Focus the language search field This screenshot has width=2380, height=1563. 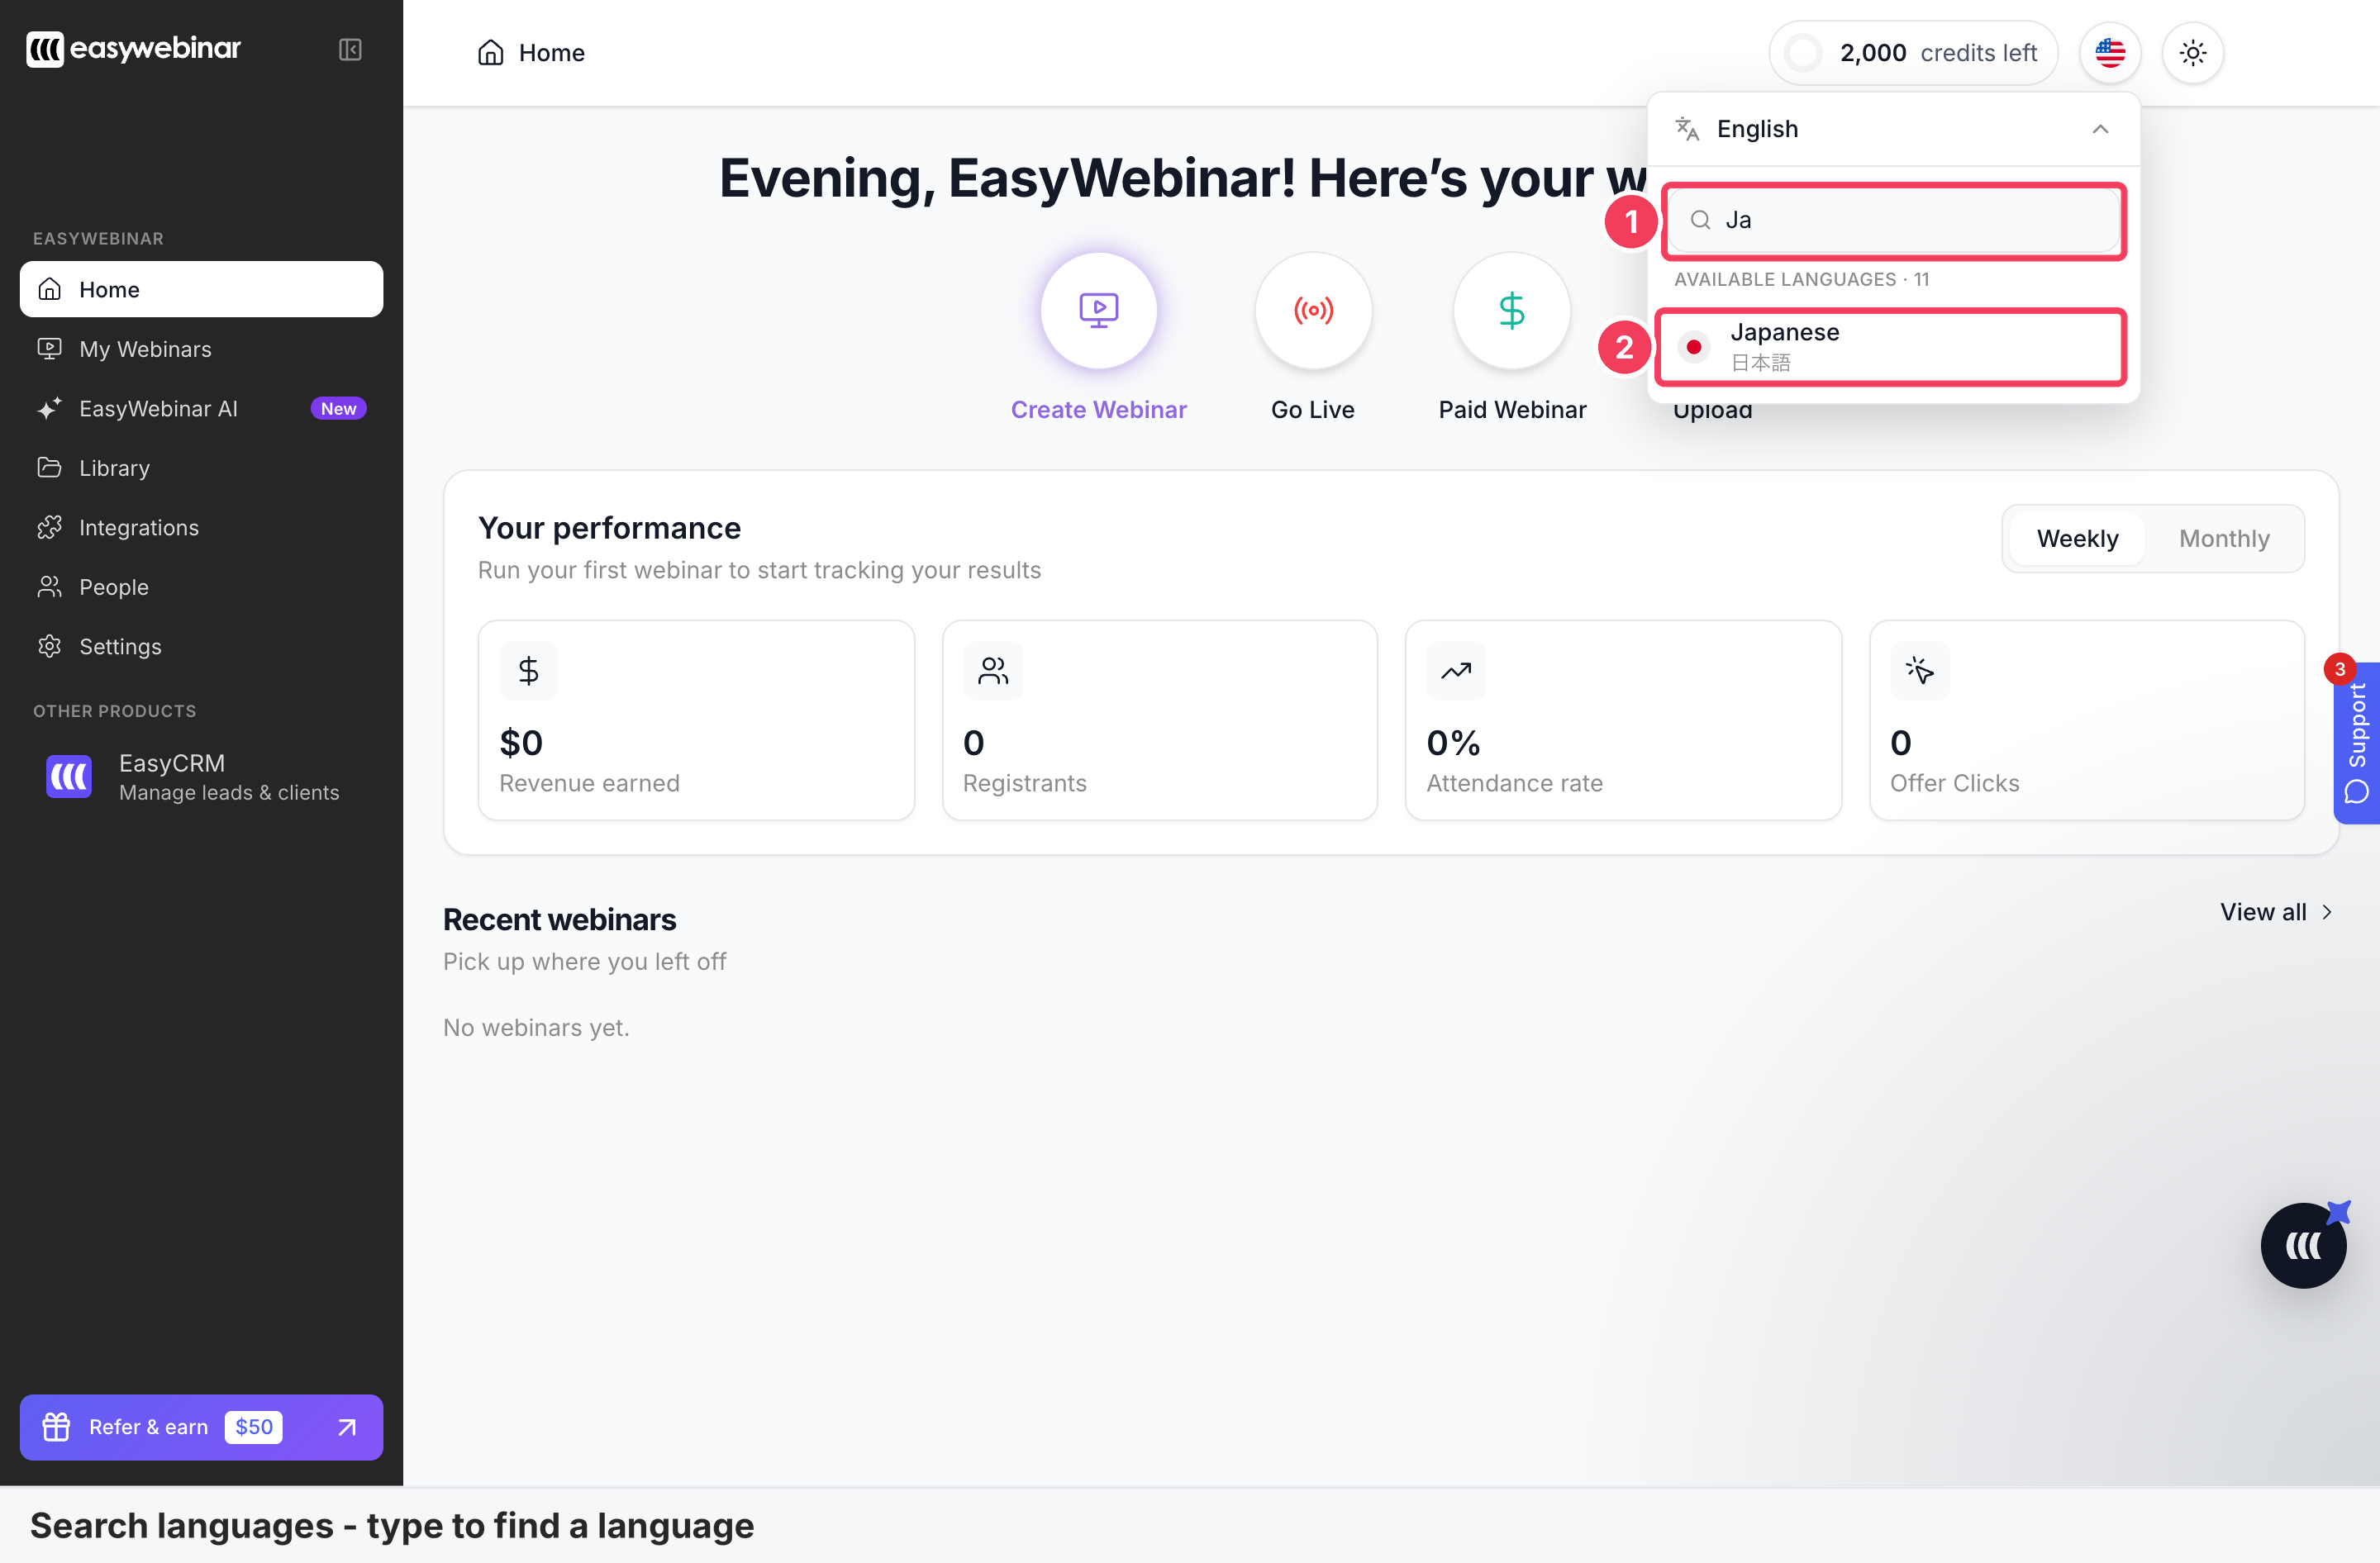[x=1893, y=220]
